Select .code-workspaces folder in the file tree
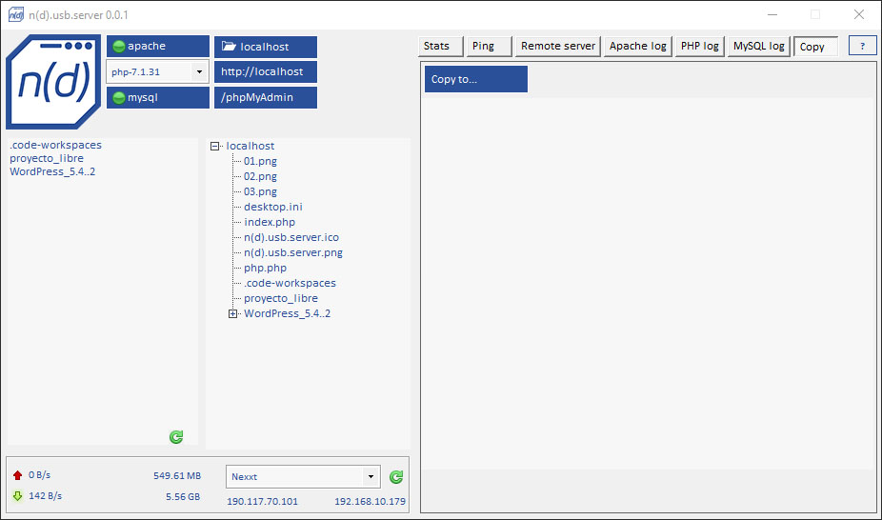 click(290, 283)
